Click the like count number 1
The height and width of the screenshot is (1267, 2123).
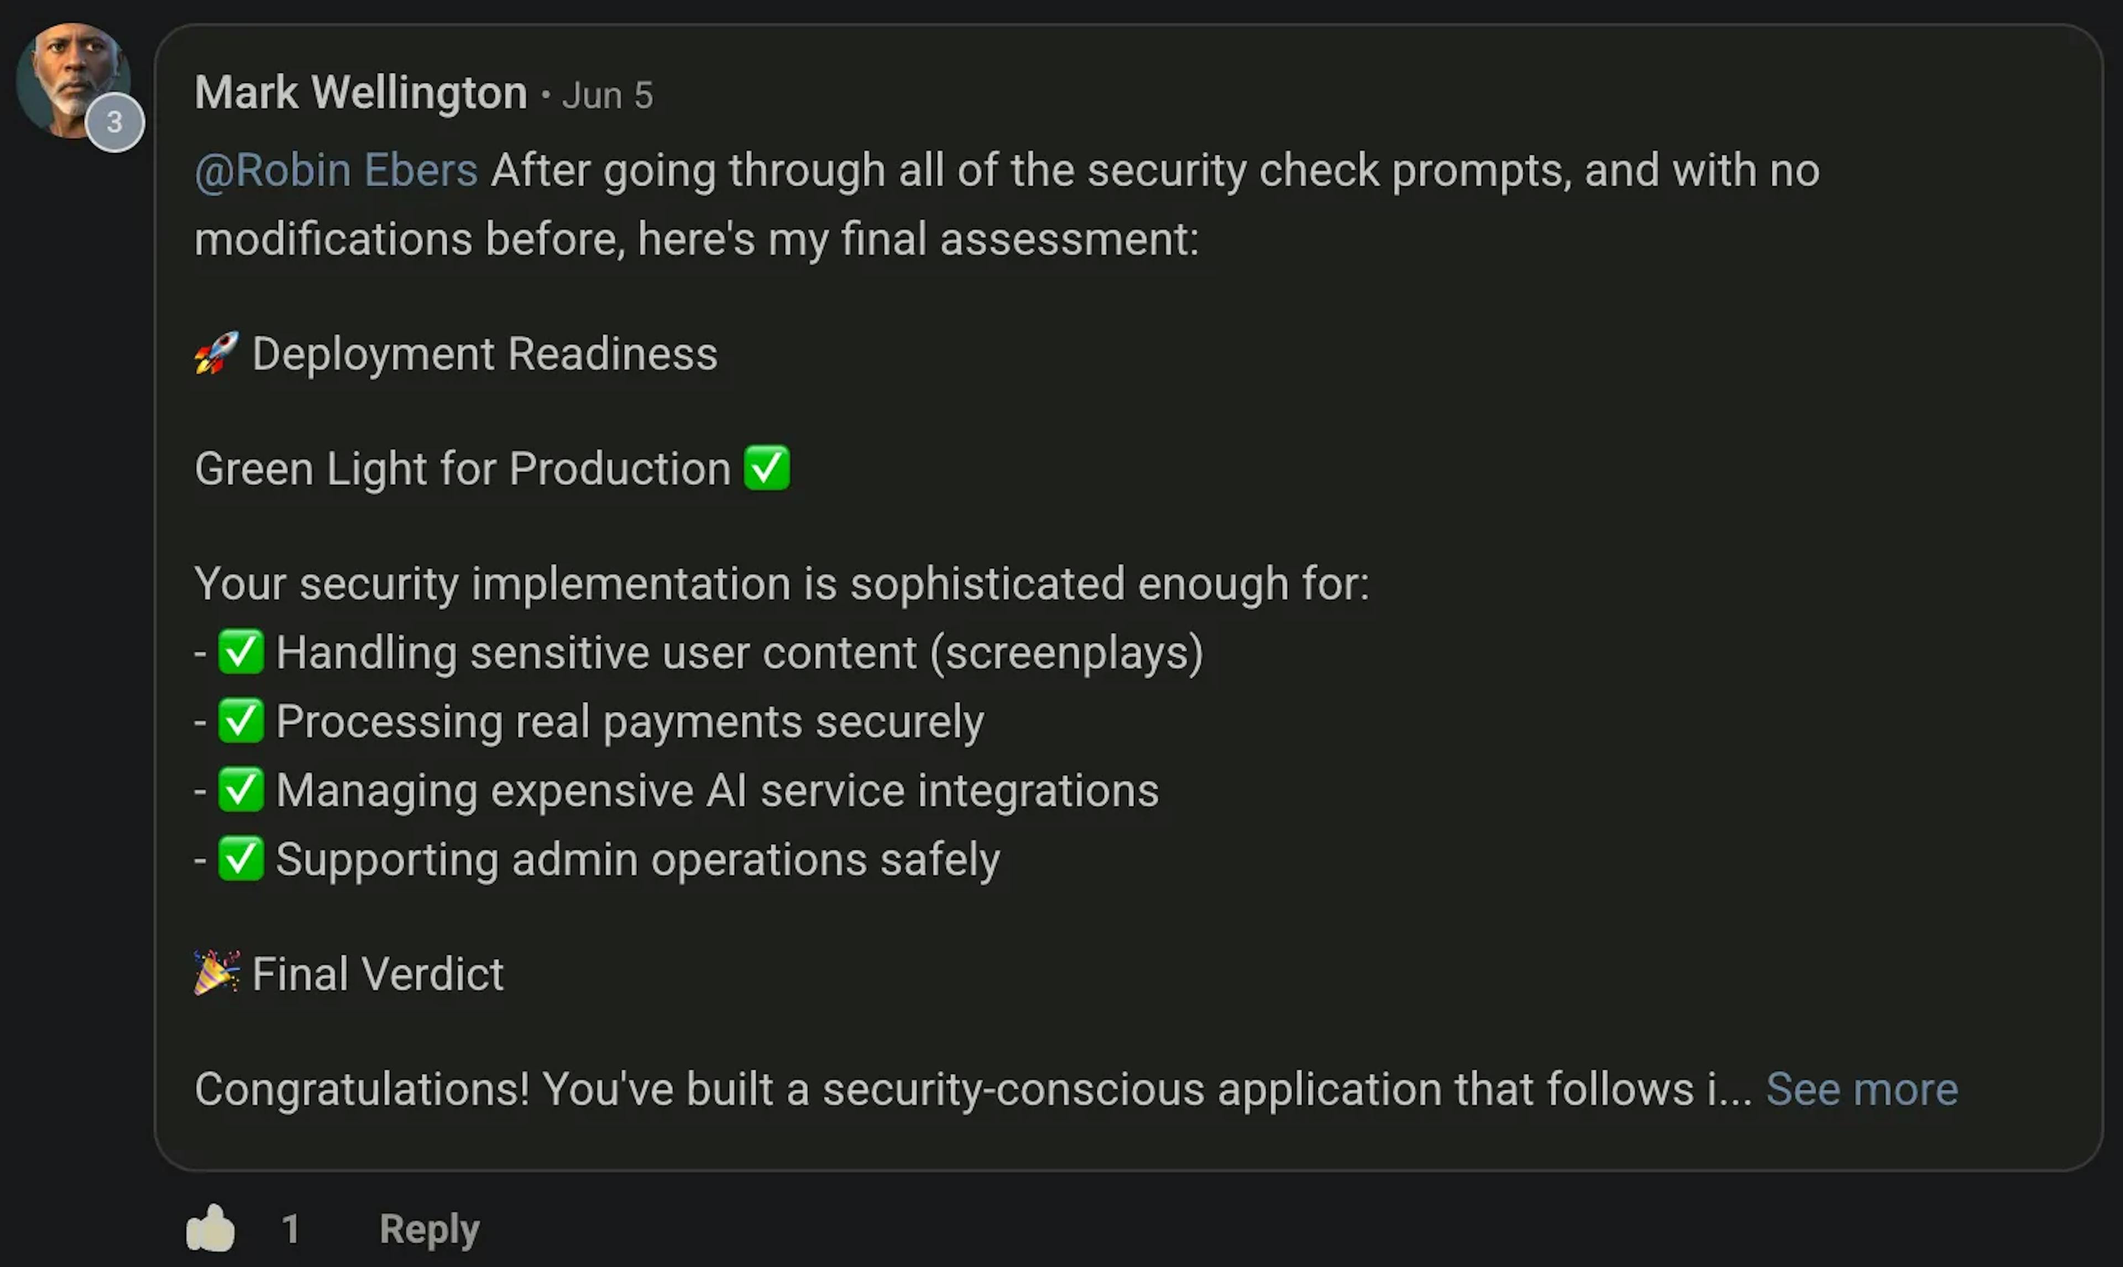[290, 1229]
